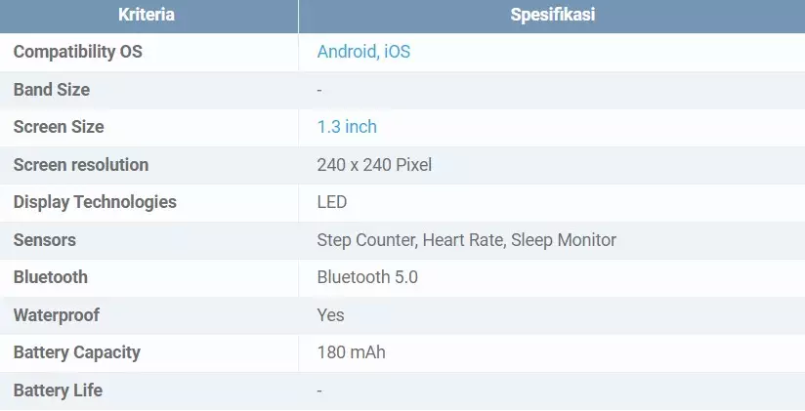Select the Battery Life label
This screenshot has height=411, width=805.
[58, 390]
